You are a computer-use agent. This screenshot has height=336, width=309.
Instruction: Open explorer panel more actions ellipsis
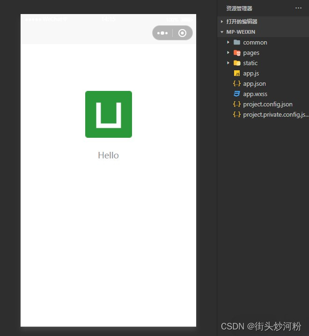pyautogui.click(x=298, y=8)
